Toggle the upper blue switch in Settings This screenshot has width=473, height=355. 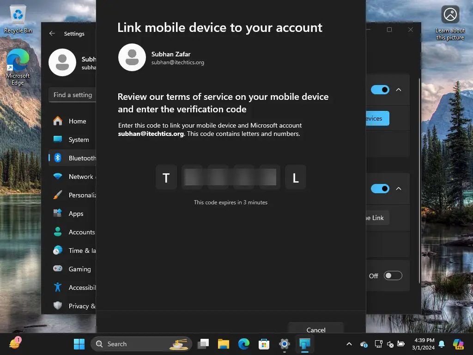380,90
